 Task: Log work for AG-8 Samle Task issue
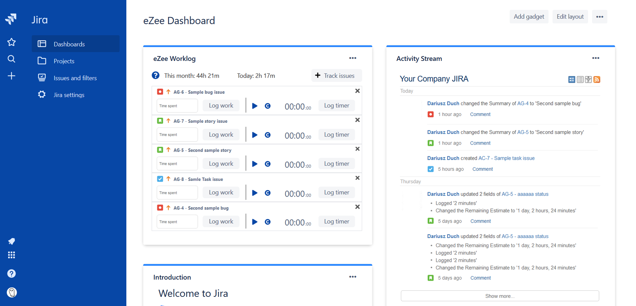221,192
